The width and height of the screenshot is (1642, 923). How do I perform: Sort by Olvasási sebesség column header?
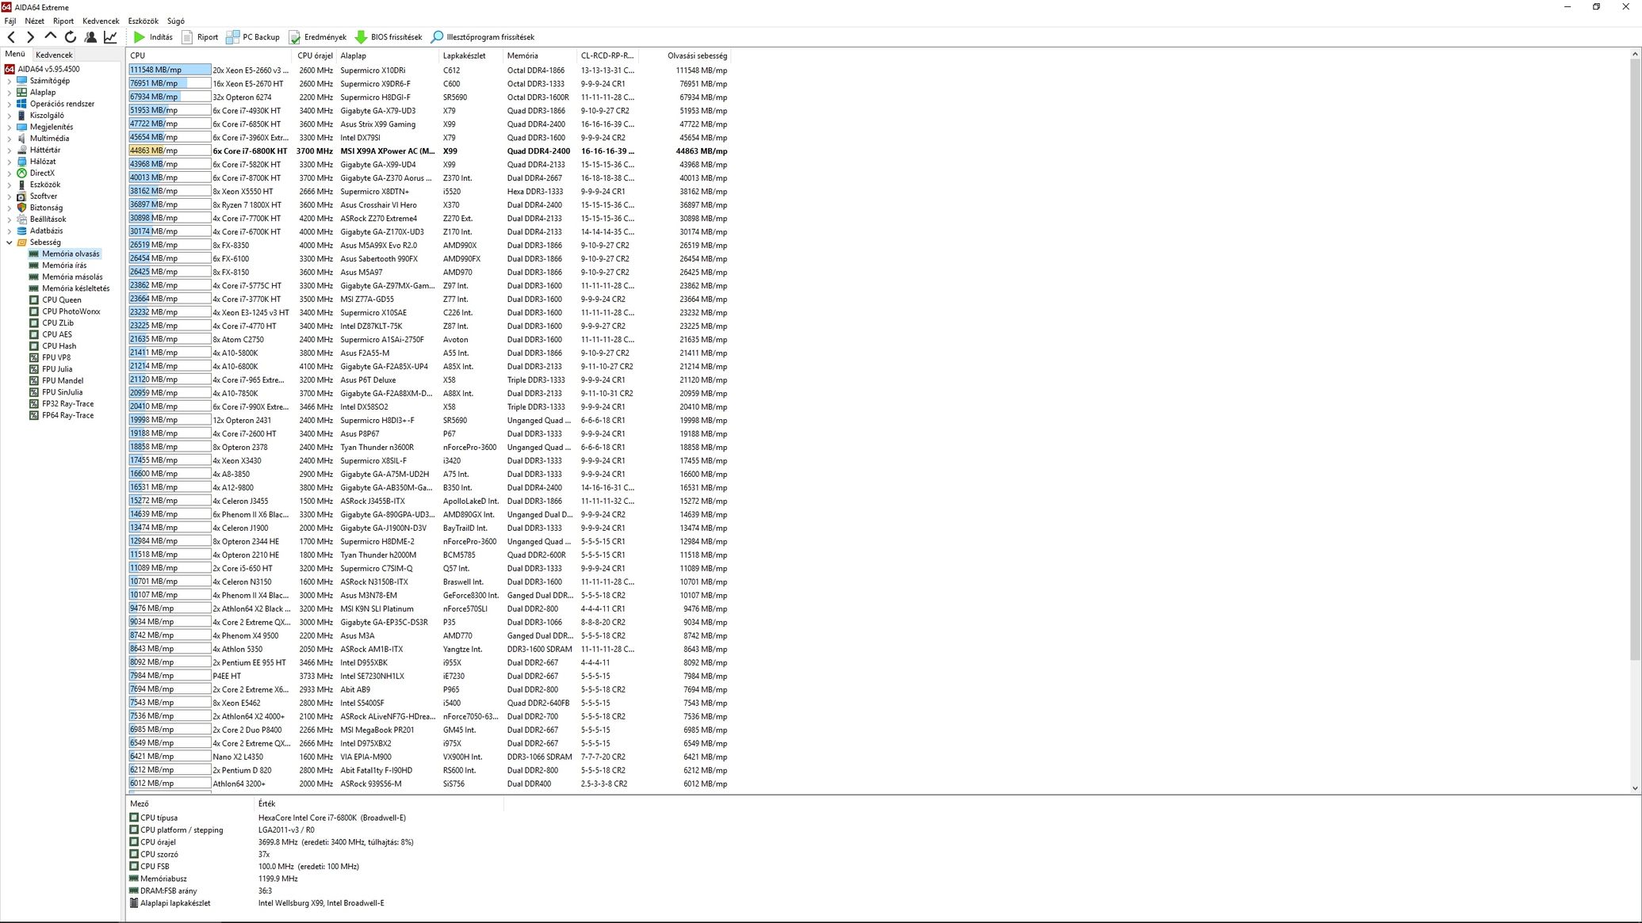pos(696,56)
